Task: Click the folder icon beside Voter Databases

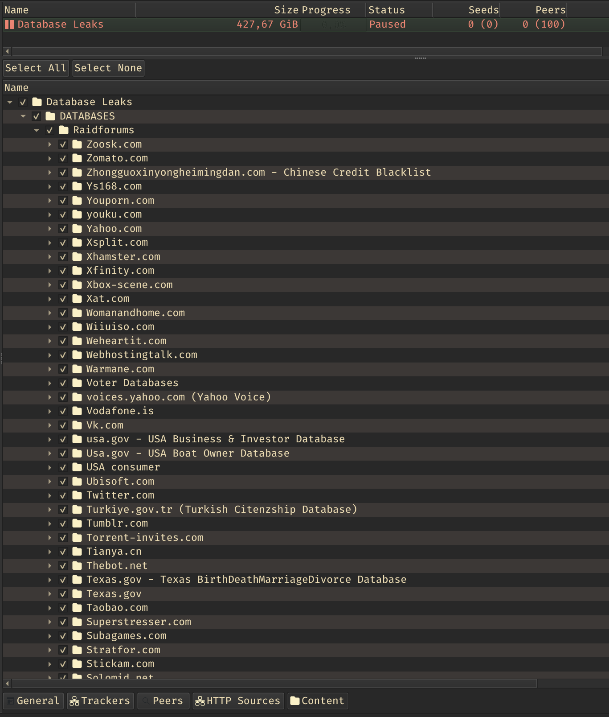Action: pyautogui.click(x=77, y=383)
